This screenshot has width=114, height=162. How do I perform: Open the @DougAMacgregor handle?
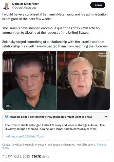[25, 8]
